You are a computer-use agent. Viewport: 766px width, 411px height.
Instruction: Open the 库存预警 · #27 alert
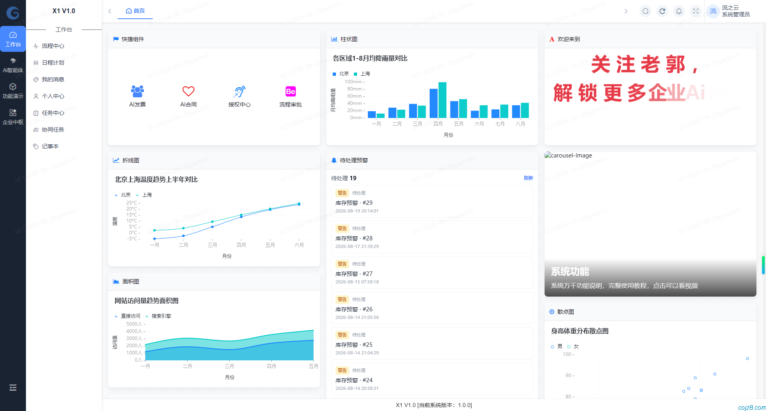pos(432,272)
